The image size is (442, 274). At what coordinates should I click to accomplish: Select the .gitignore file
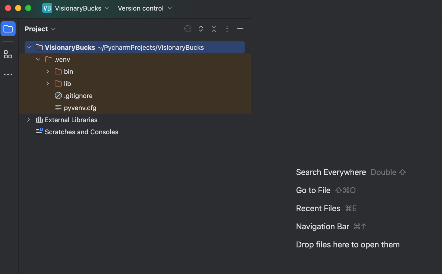(78, 95)
